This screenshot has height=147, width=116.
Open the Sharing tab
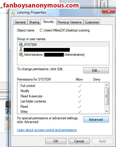(x=34, y=22)
